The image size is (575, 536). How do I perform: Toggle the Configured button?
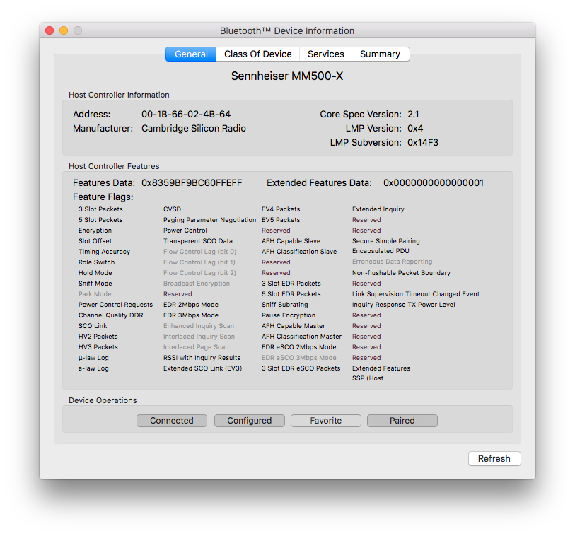pos(250,421)
